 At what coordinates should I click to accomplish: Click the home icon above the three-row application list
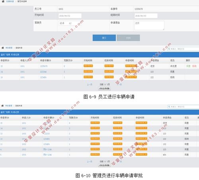(3, 48)
